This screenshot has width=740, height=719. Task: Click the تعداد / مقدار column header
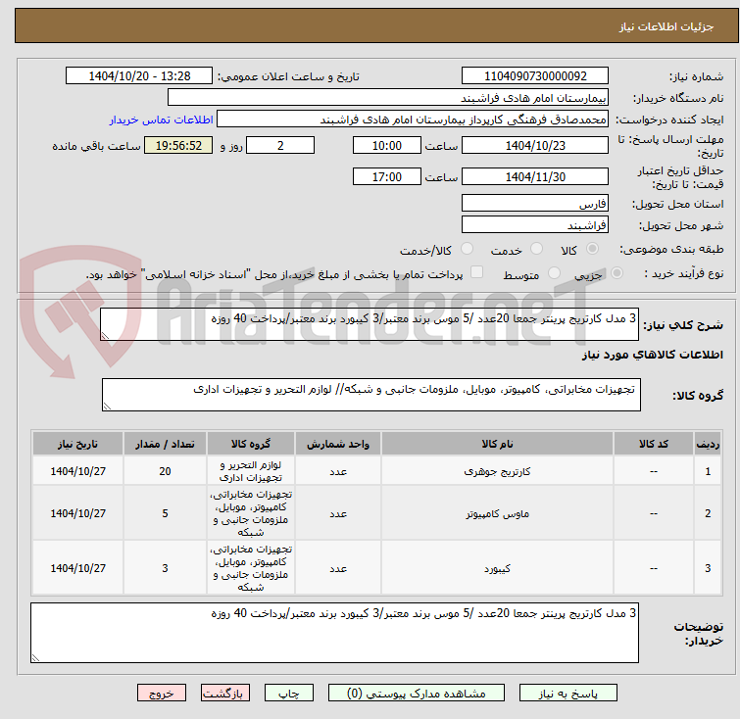[x=165, y=444]
